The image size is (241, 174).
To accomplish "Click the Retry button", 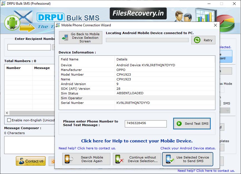I will (203, 40).
